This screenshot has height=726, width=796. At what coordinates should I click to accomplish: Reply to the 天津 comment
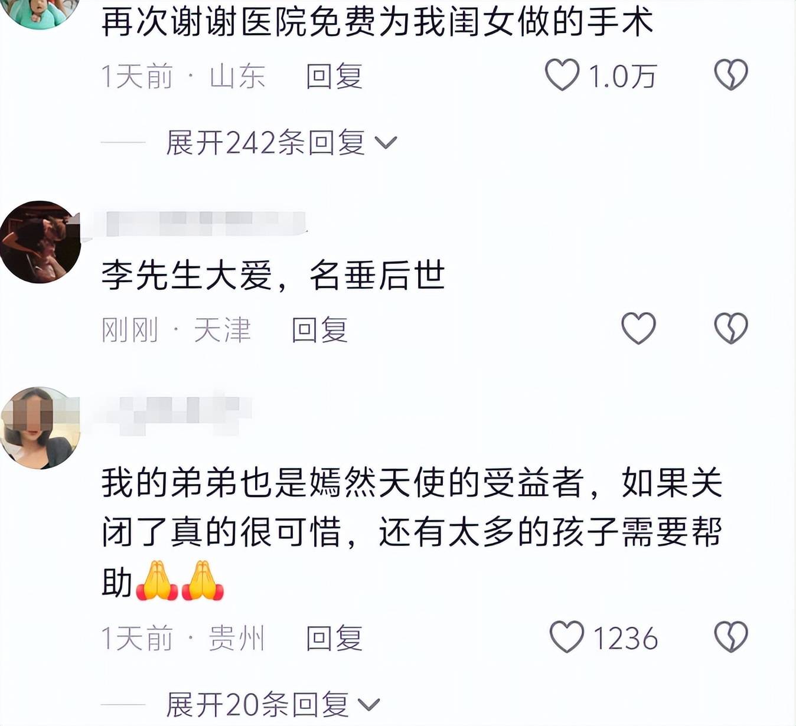(x=320, y=329)
